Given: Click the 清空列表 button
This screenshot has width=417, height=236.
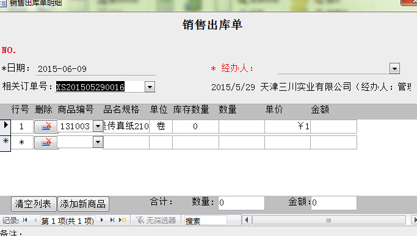Looking at the screenshot, I should pyautogui.click(x=34, y=204).
